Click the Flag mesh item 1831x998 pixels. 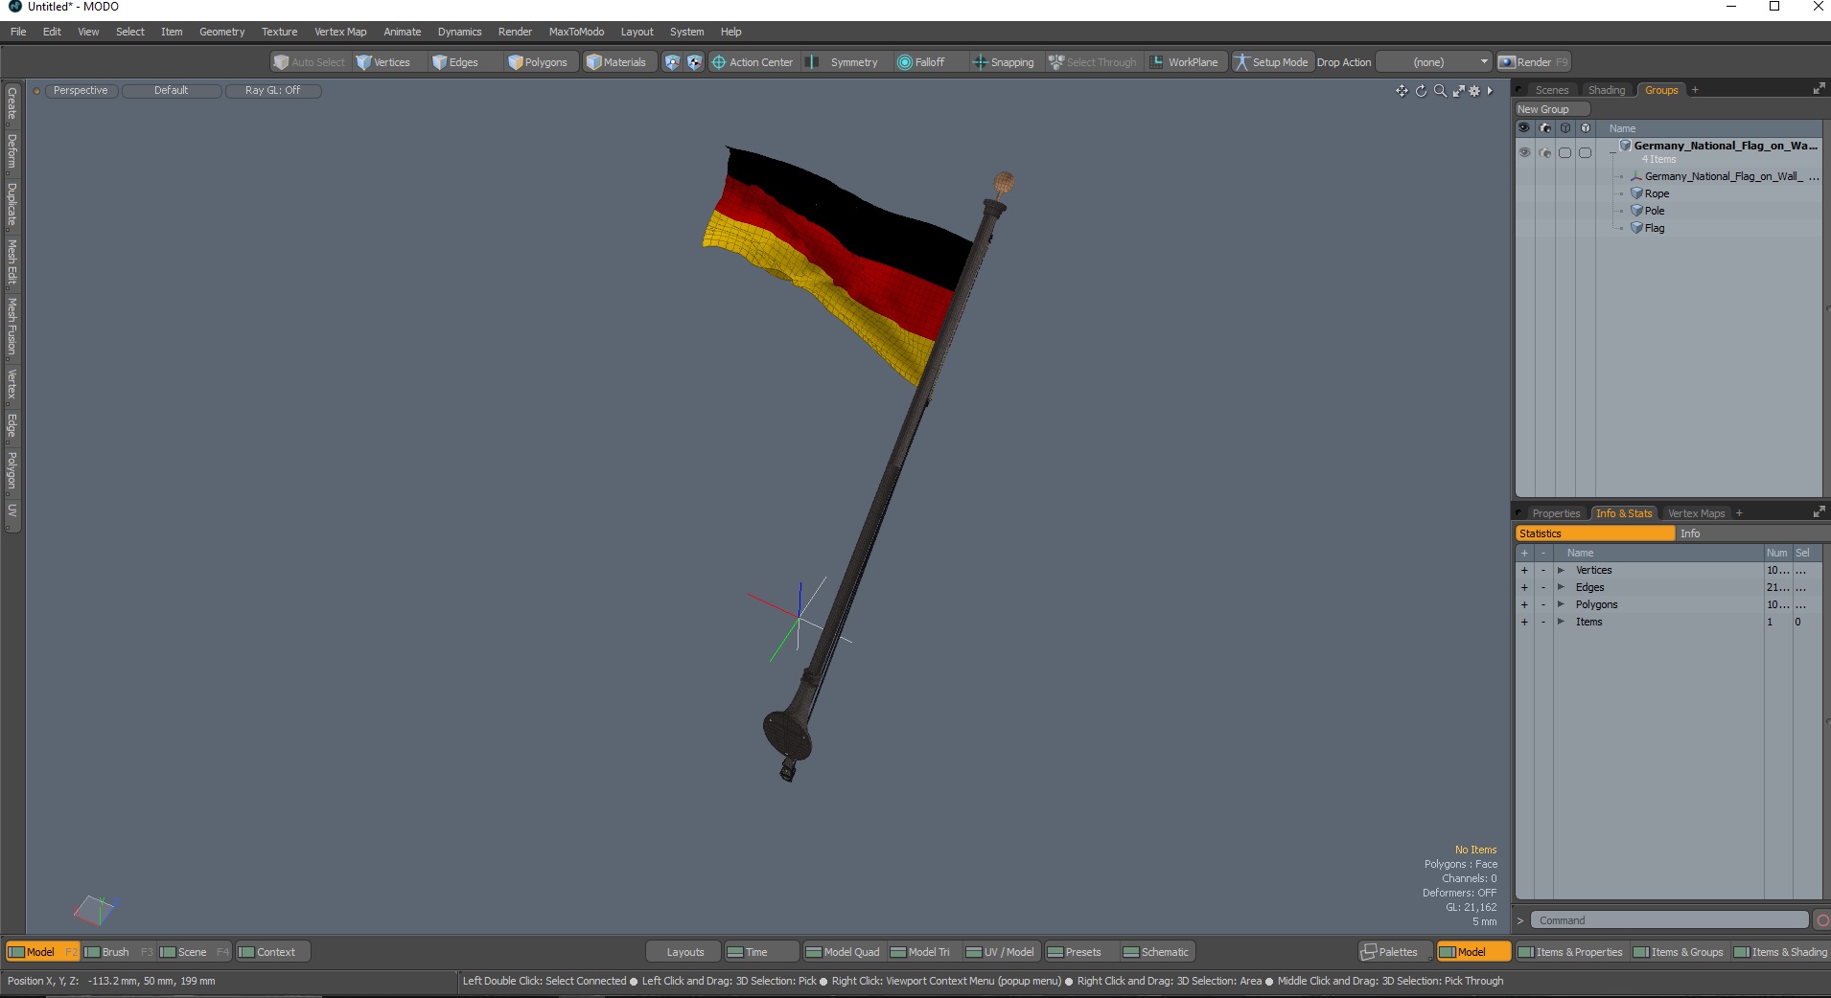pos(1654,228)
